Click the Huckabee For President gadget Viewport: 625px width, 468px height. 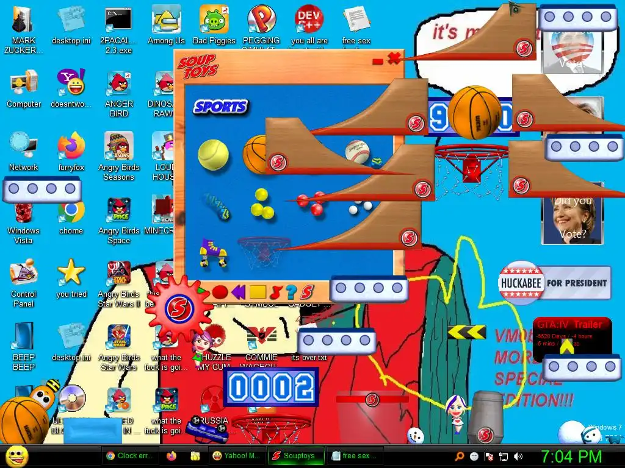coord(554,283)
